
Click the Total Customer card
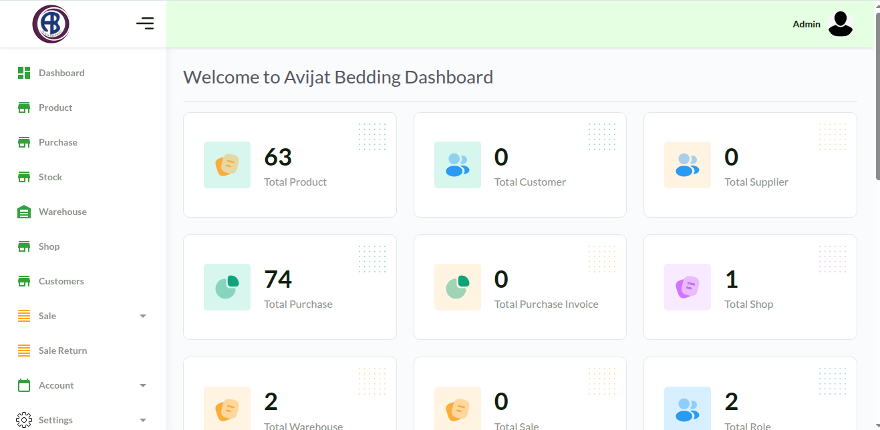tap(520, 164)
